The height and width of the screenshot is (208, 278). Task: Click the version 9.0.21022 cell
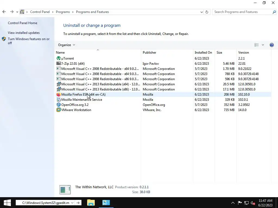245,69
